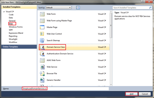Click the template list scrollbar thumb
The width and height of the screenshot is (154, 98).
pos(111,25)
